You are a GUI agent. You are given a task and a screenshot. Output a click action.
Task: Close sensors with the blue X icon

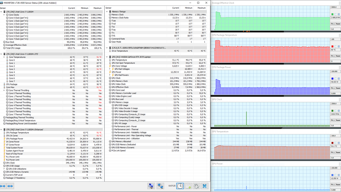pos(205,186)
